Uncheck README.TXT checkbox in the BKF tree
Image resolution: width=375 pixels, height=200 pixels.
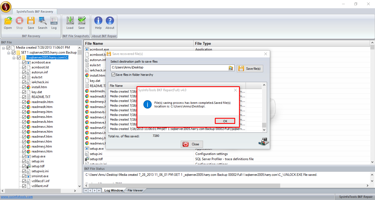[24, 97]
